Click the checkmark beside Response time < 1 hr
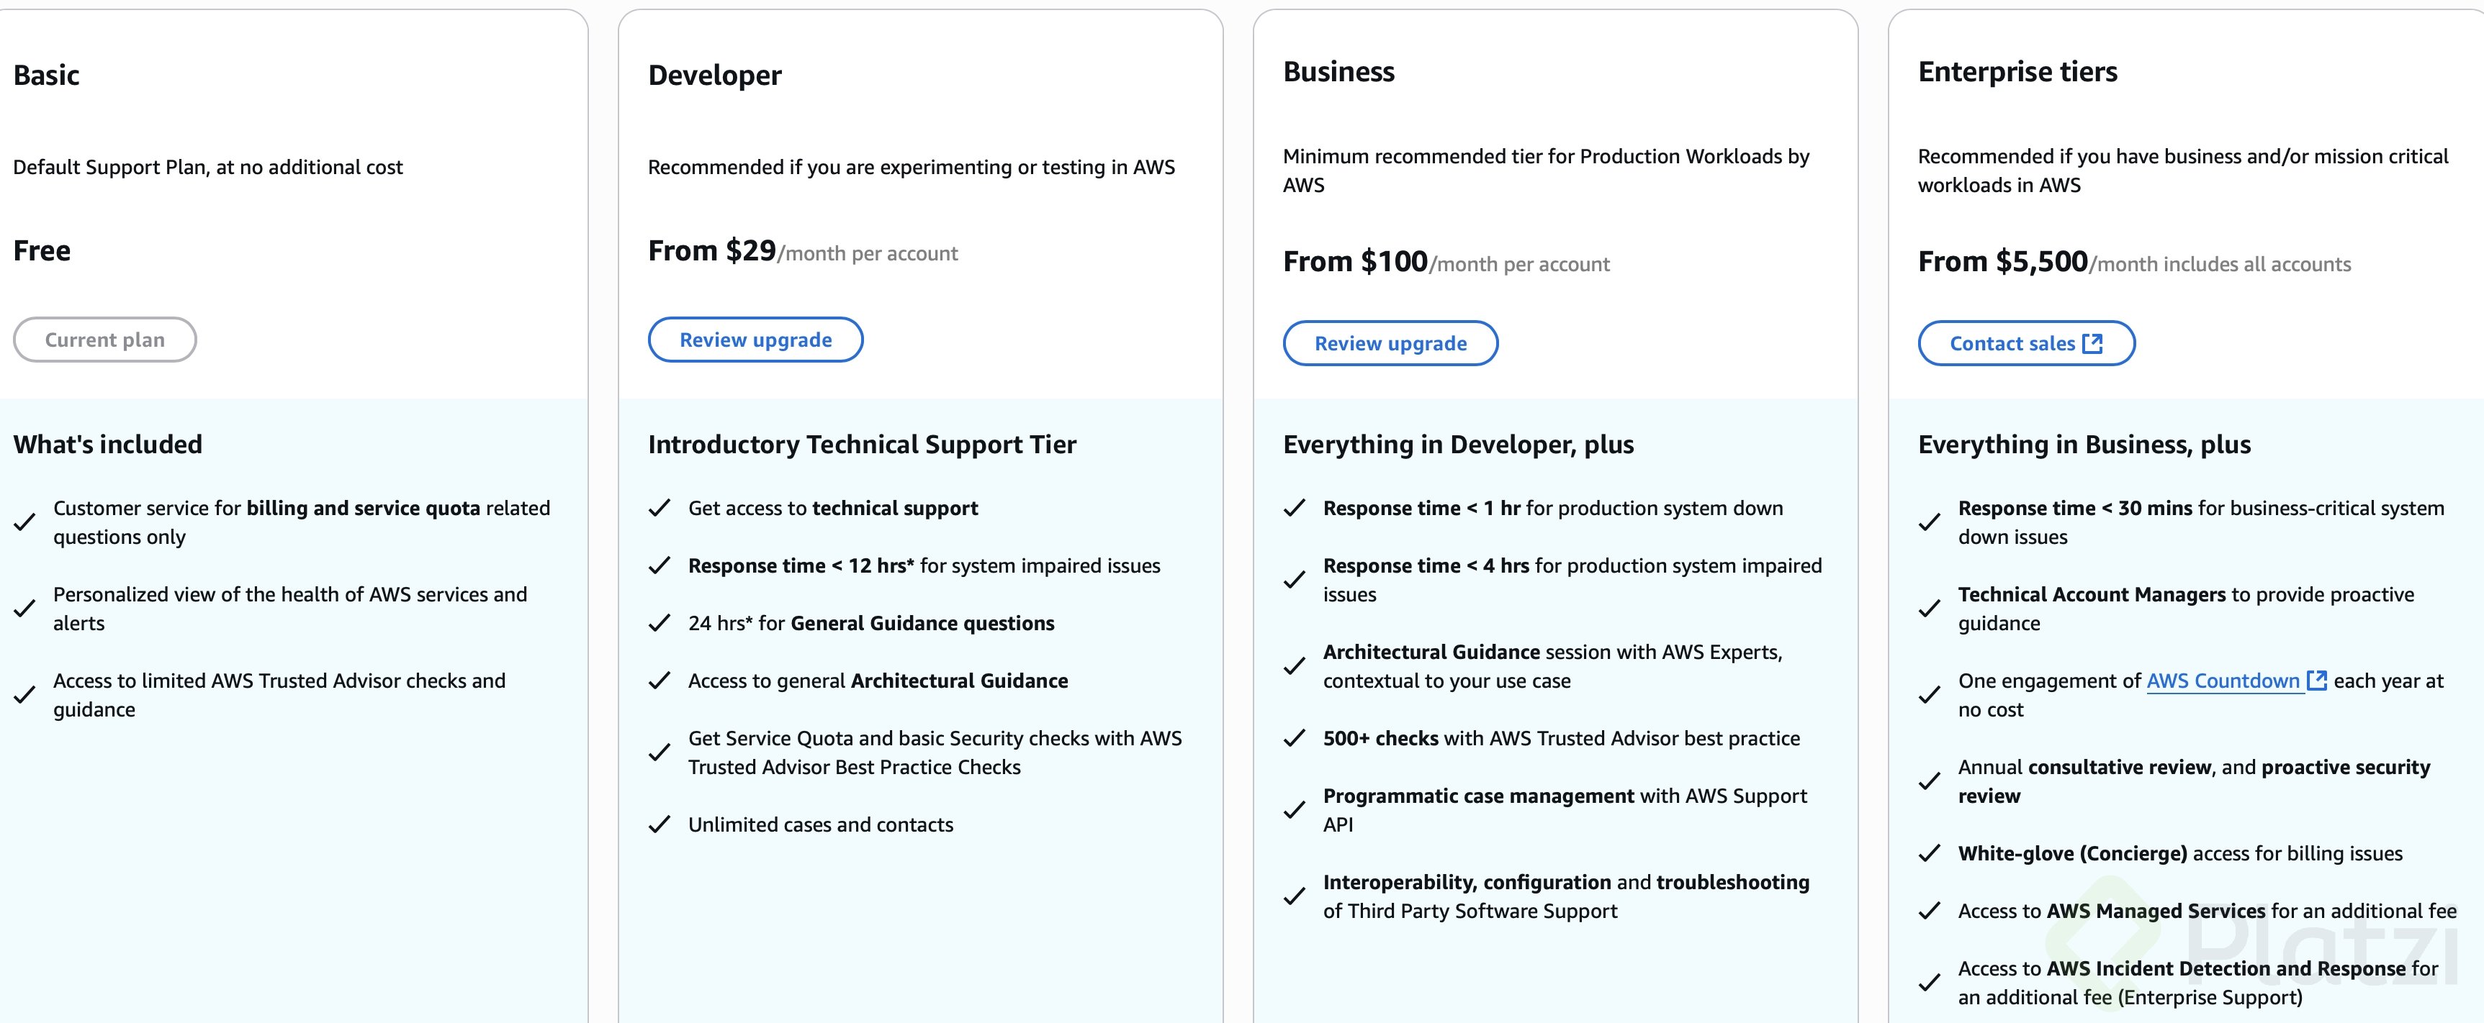This screenshot has height=1023, width=2484. (1294, 509)
